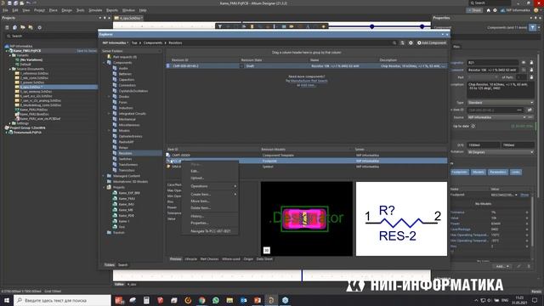
Task: Open the Source dropdown in Properties
Action: pyautogui.click(x=496, y=117)
